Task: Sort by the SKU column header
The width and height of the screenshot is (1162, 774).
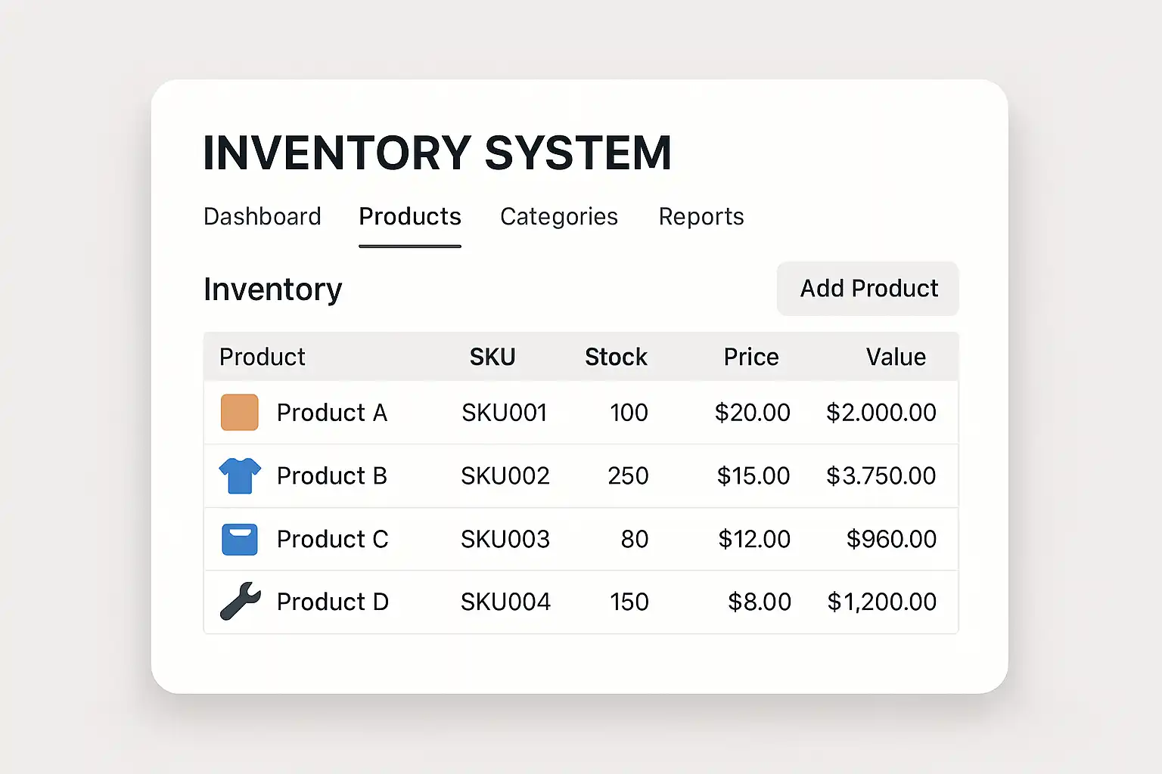Action: pos(492,357)
